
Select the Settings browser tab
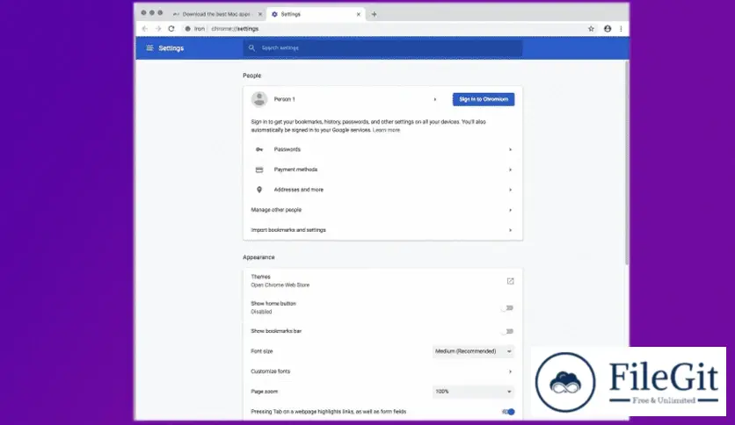[316, 14]
